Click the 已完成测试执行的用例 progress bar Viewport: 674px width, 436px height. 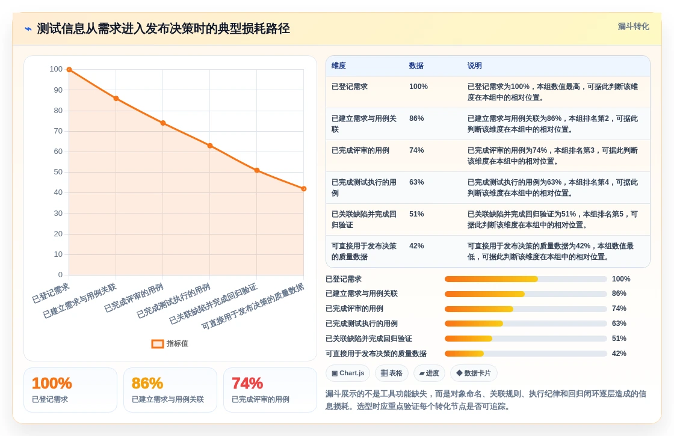526,324
